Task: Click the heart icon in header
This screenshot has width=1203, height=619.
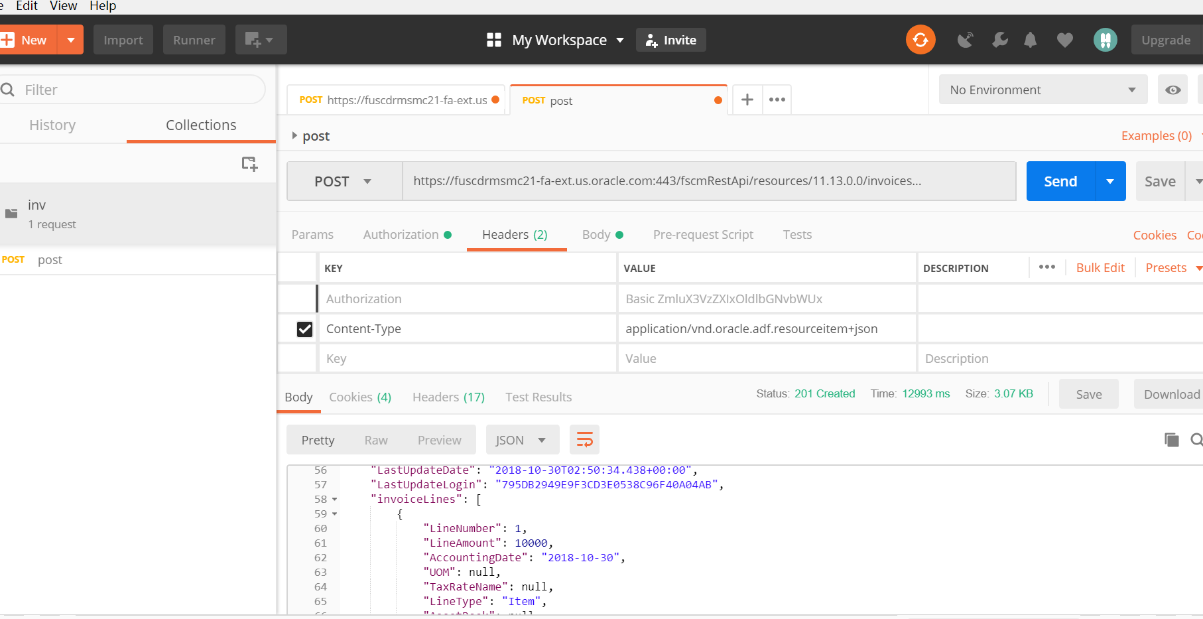Action: (x=1064, y=40)
